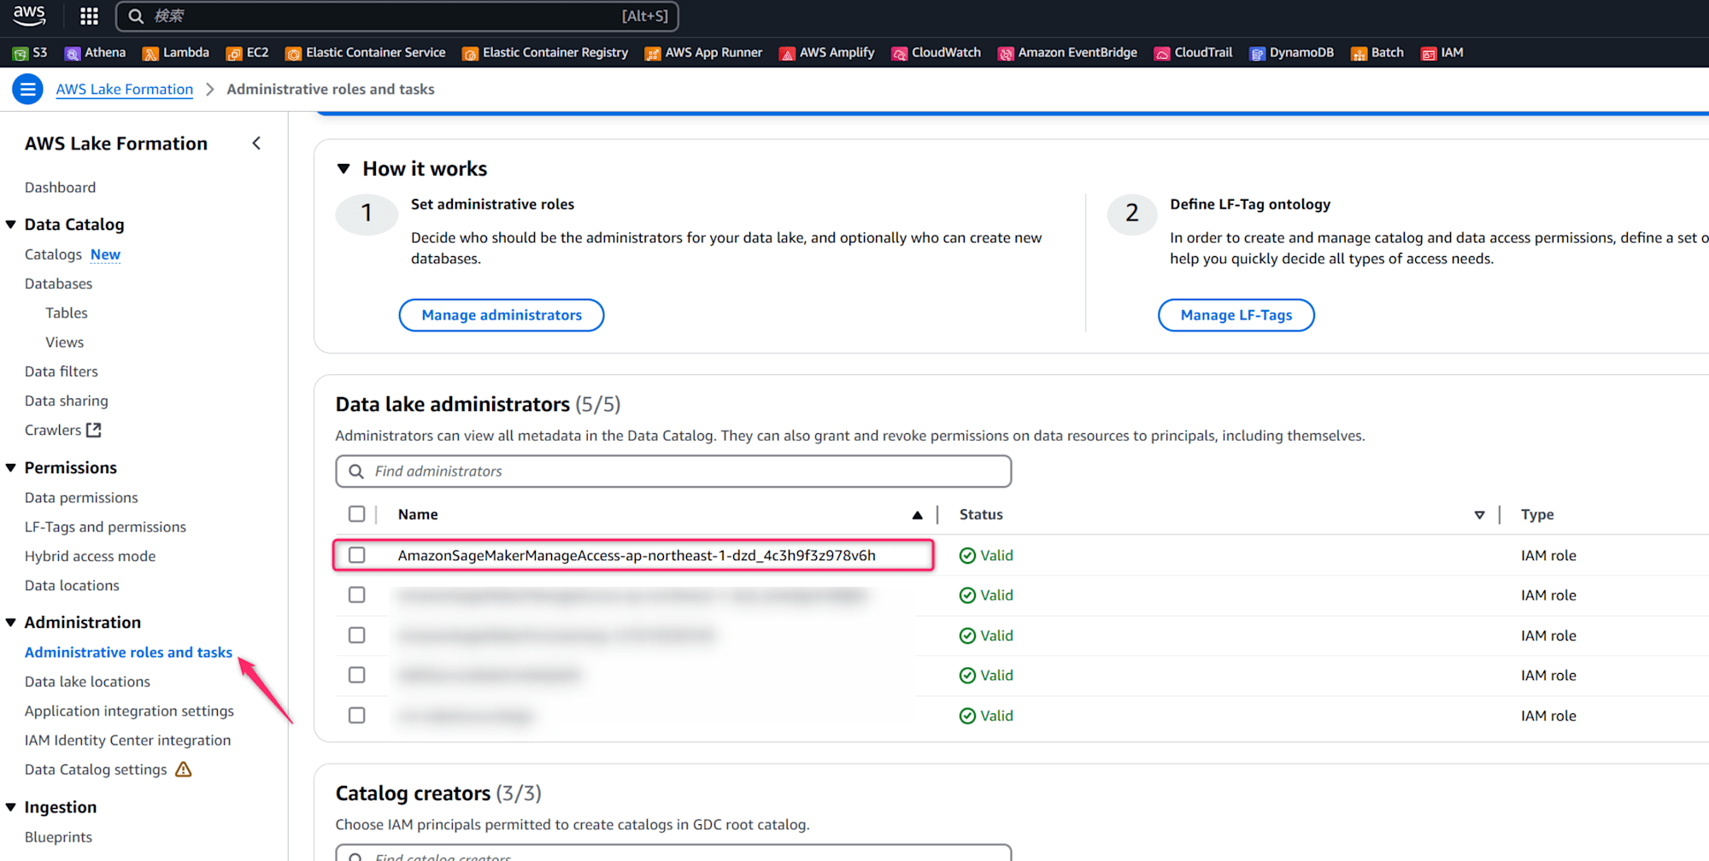1709x861 pixels.
Task: Sort by Status column arrow
Action: (1479, 515)
